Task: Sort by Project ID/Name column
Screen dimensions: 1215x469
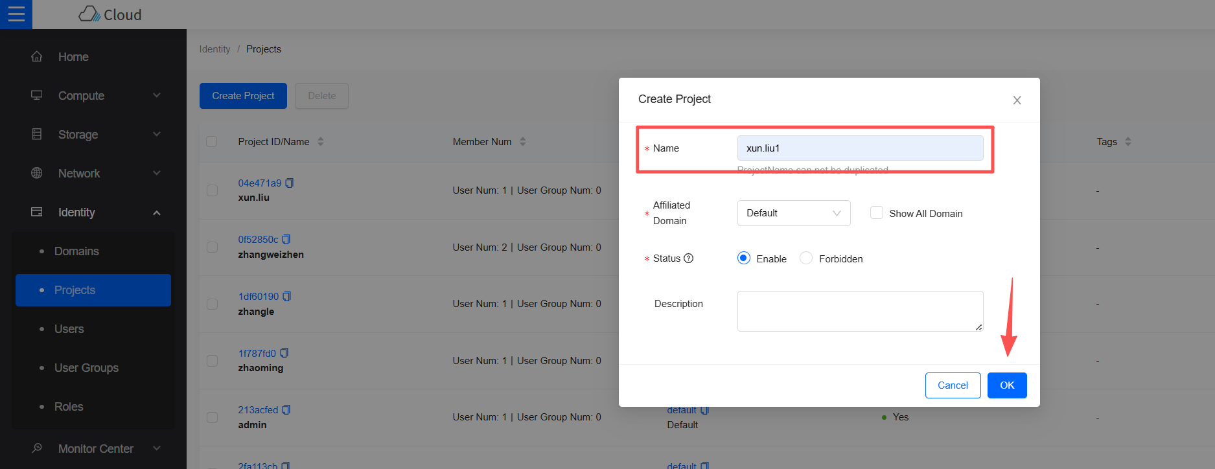Action: 321,141
